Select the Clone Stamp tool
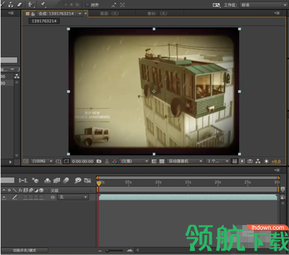This screenshot has width=289, height=255. click(x=11, y=4)
